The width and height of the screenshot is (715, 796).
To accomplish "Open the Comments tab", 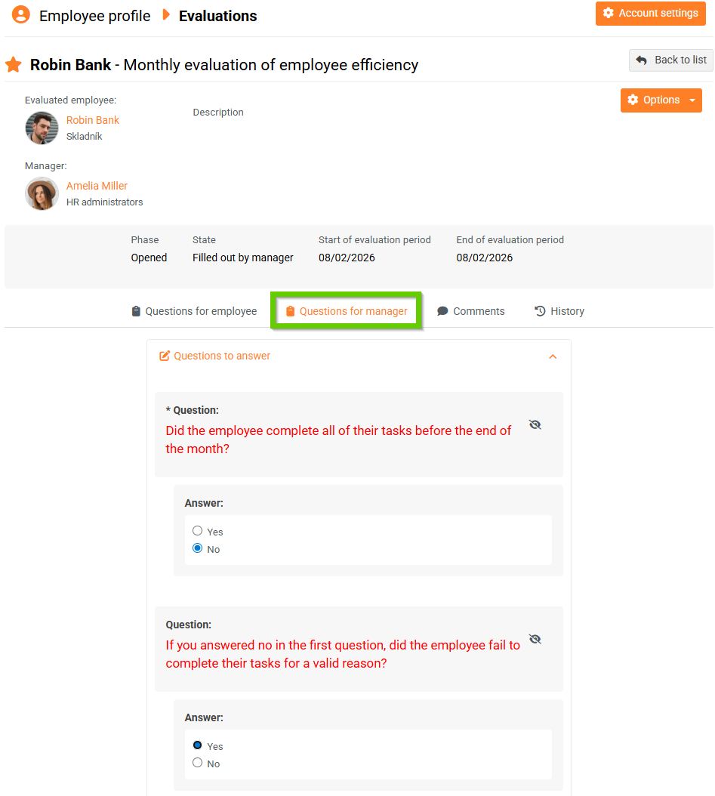I will click(470, 311).
